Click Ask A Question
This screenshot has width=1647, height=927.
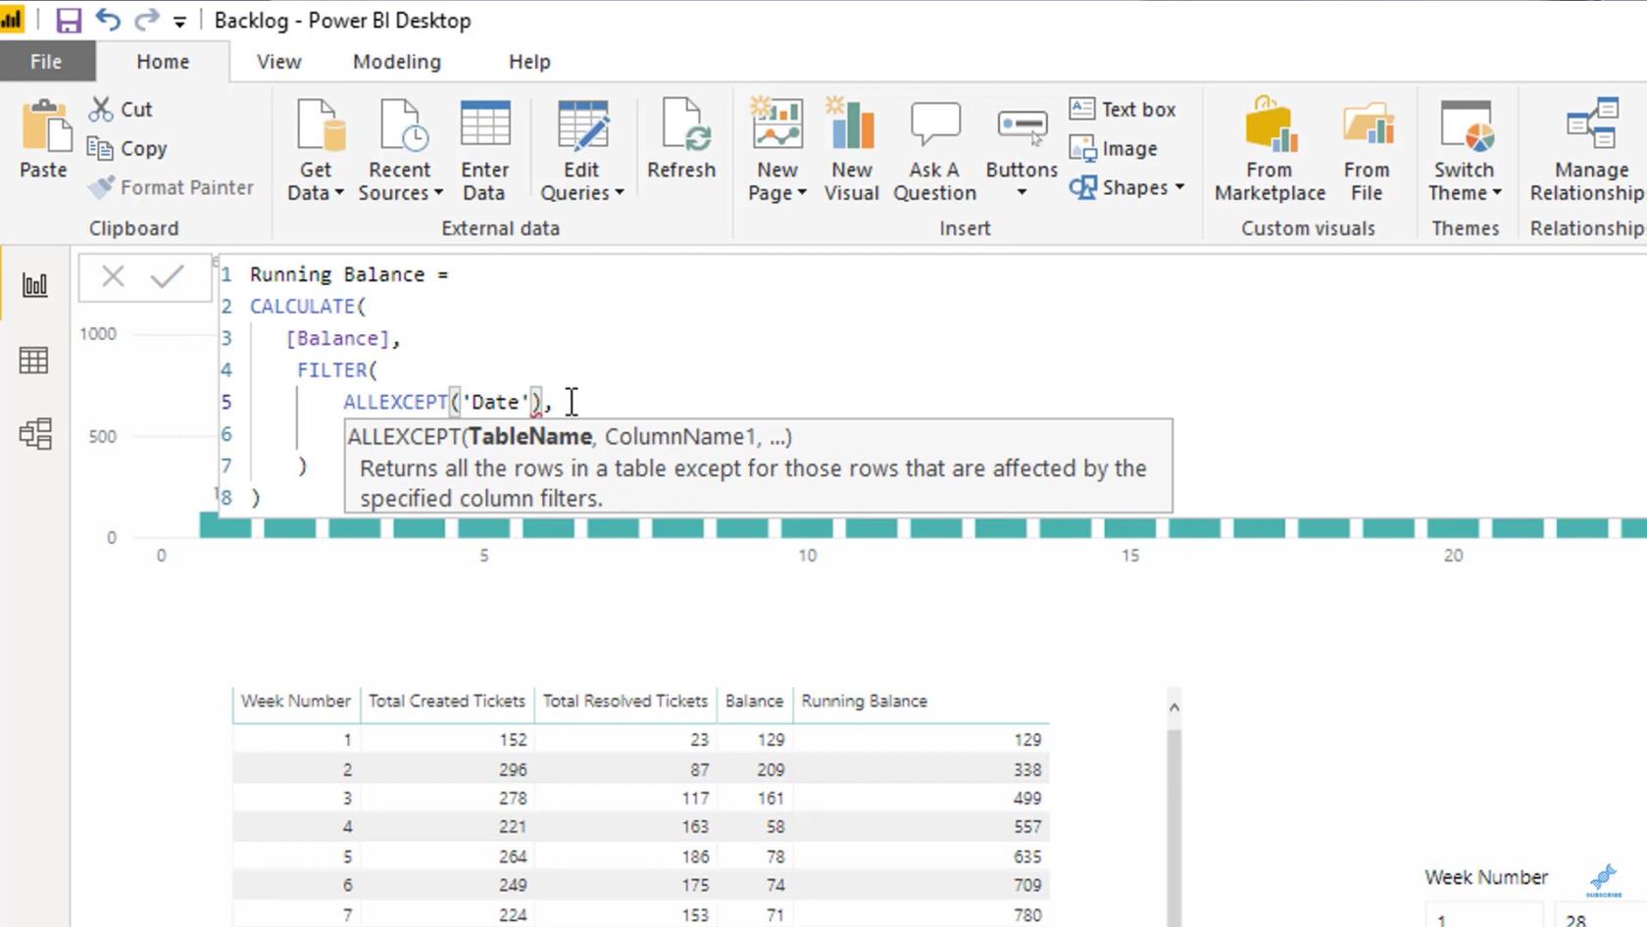pyautogui.click(x=934, y=150)
